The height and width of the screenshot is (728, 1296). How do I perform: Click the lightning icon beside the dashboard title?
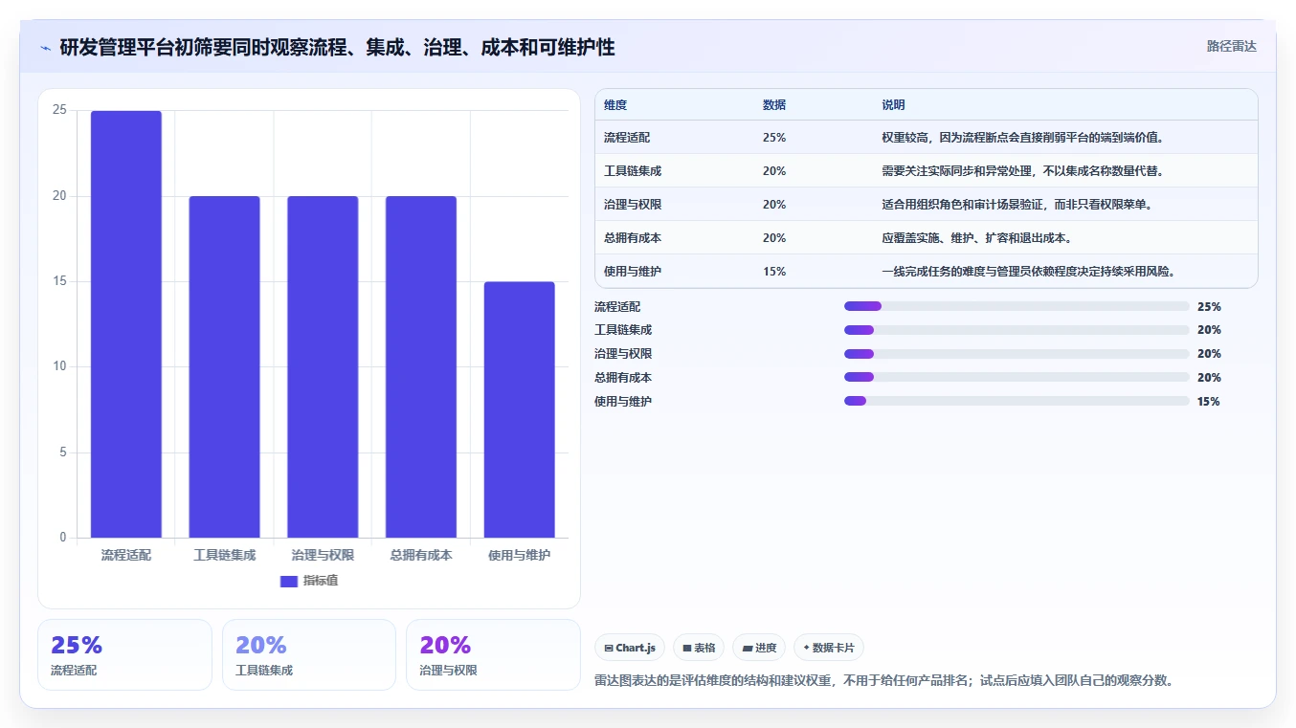click(x=45, y=48)
